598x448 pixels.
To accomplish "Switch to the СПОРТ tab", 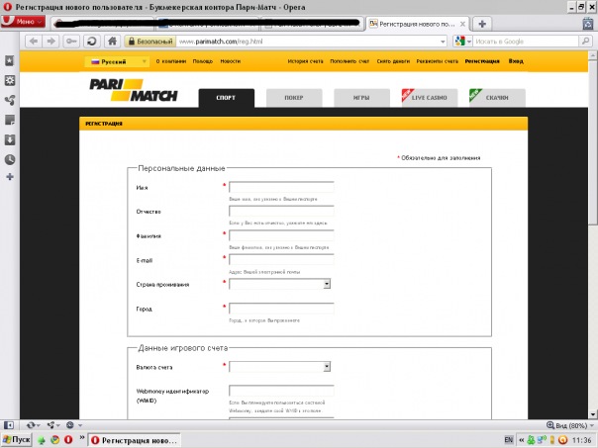I will pos(226,98).
